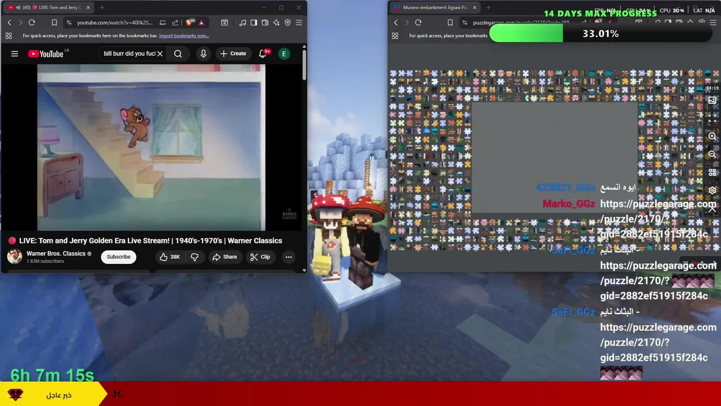
Task: Click the Import bookmarks now link
Action: point(184,36)
